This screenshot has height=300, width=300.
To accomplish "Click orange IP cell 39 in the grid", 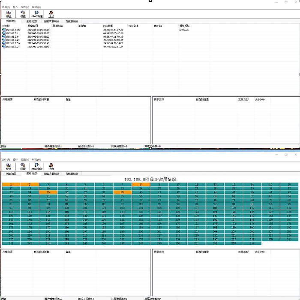I will click(122, 192).
